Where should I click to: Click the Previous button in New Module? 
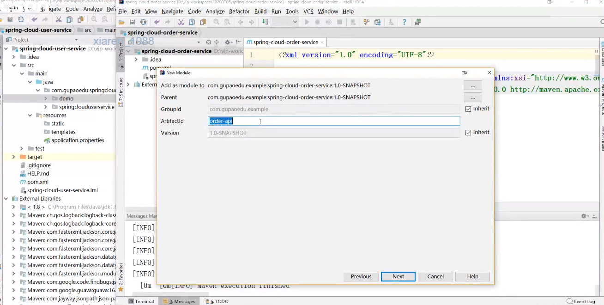click(x=361, y=276)
